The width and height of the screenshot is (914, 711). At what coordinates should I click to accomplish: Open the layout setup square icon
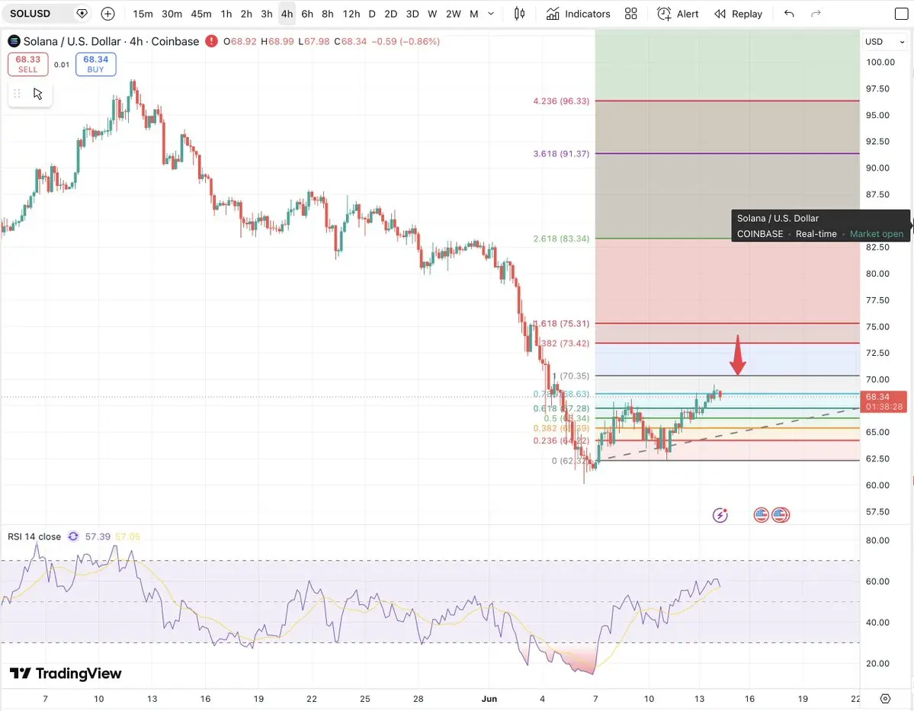coord(901,14)
